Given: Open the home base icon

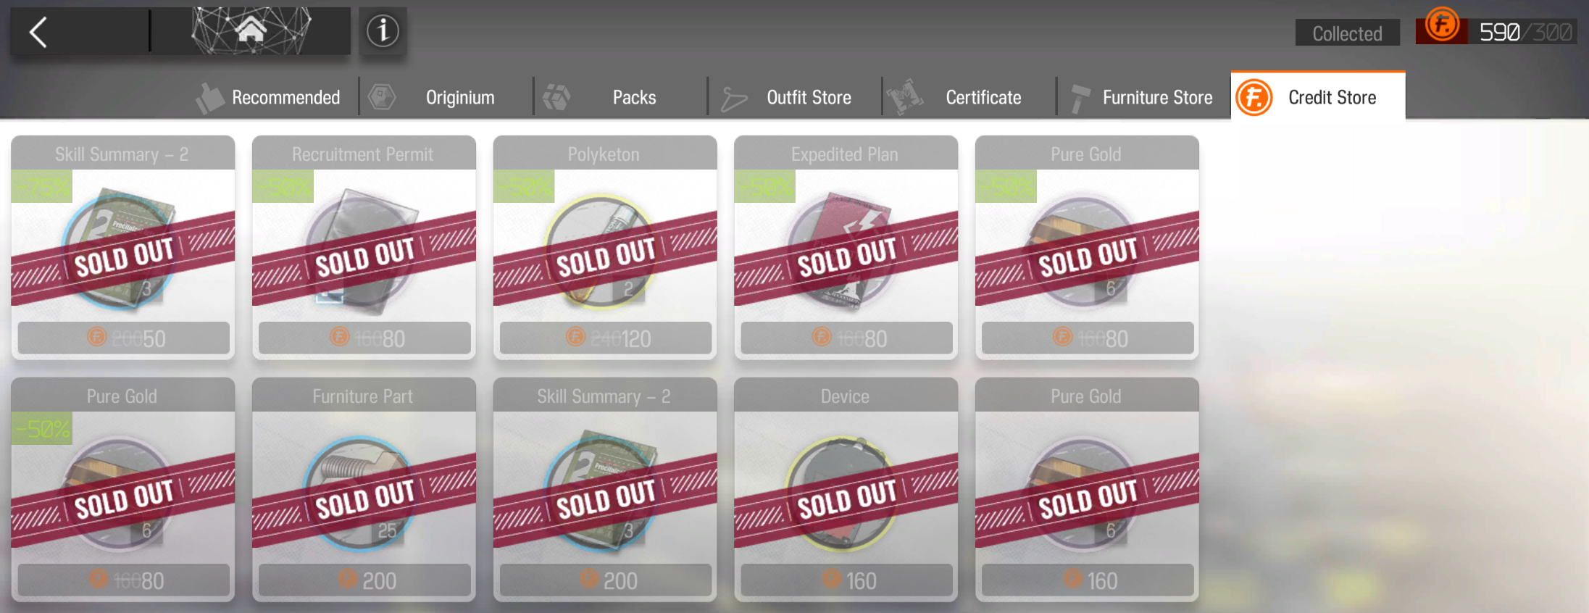Looking at the screenshot, I should coord(251,30).
